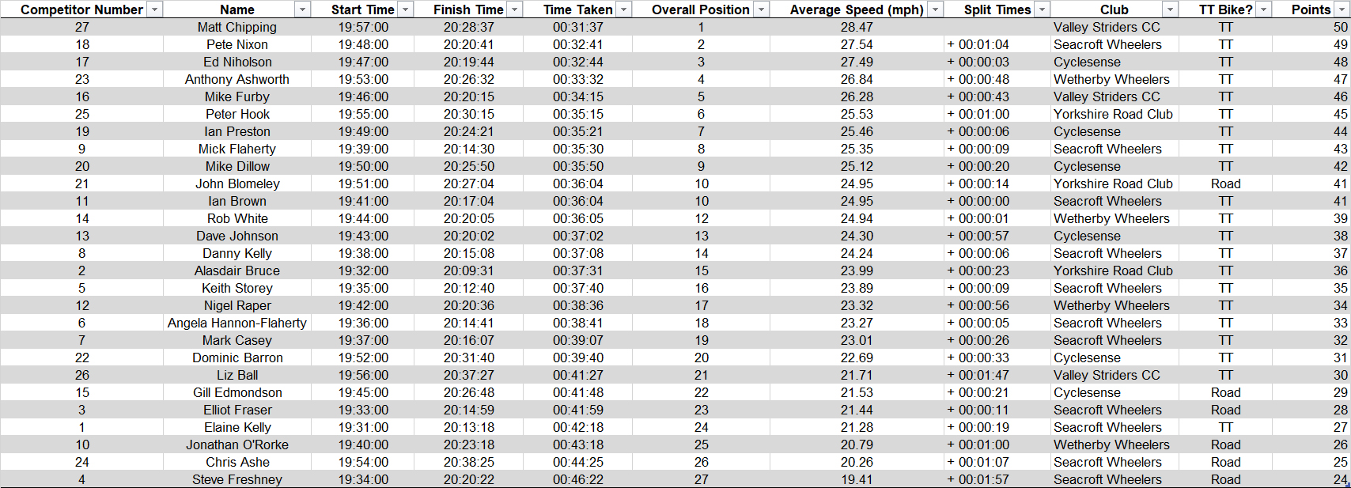This screenshot has width=1351, height=488.
Task: Expand the Start Time filter arrow
Action: [405, 9]
